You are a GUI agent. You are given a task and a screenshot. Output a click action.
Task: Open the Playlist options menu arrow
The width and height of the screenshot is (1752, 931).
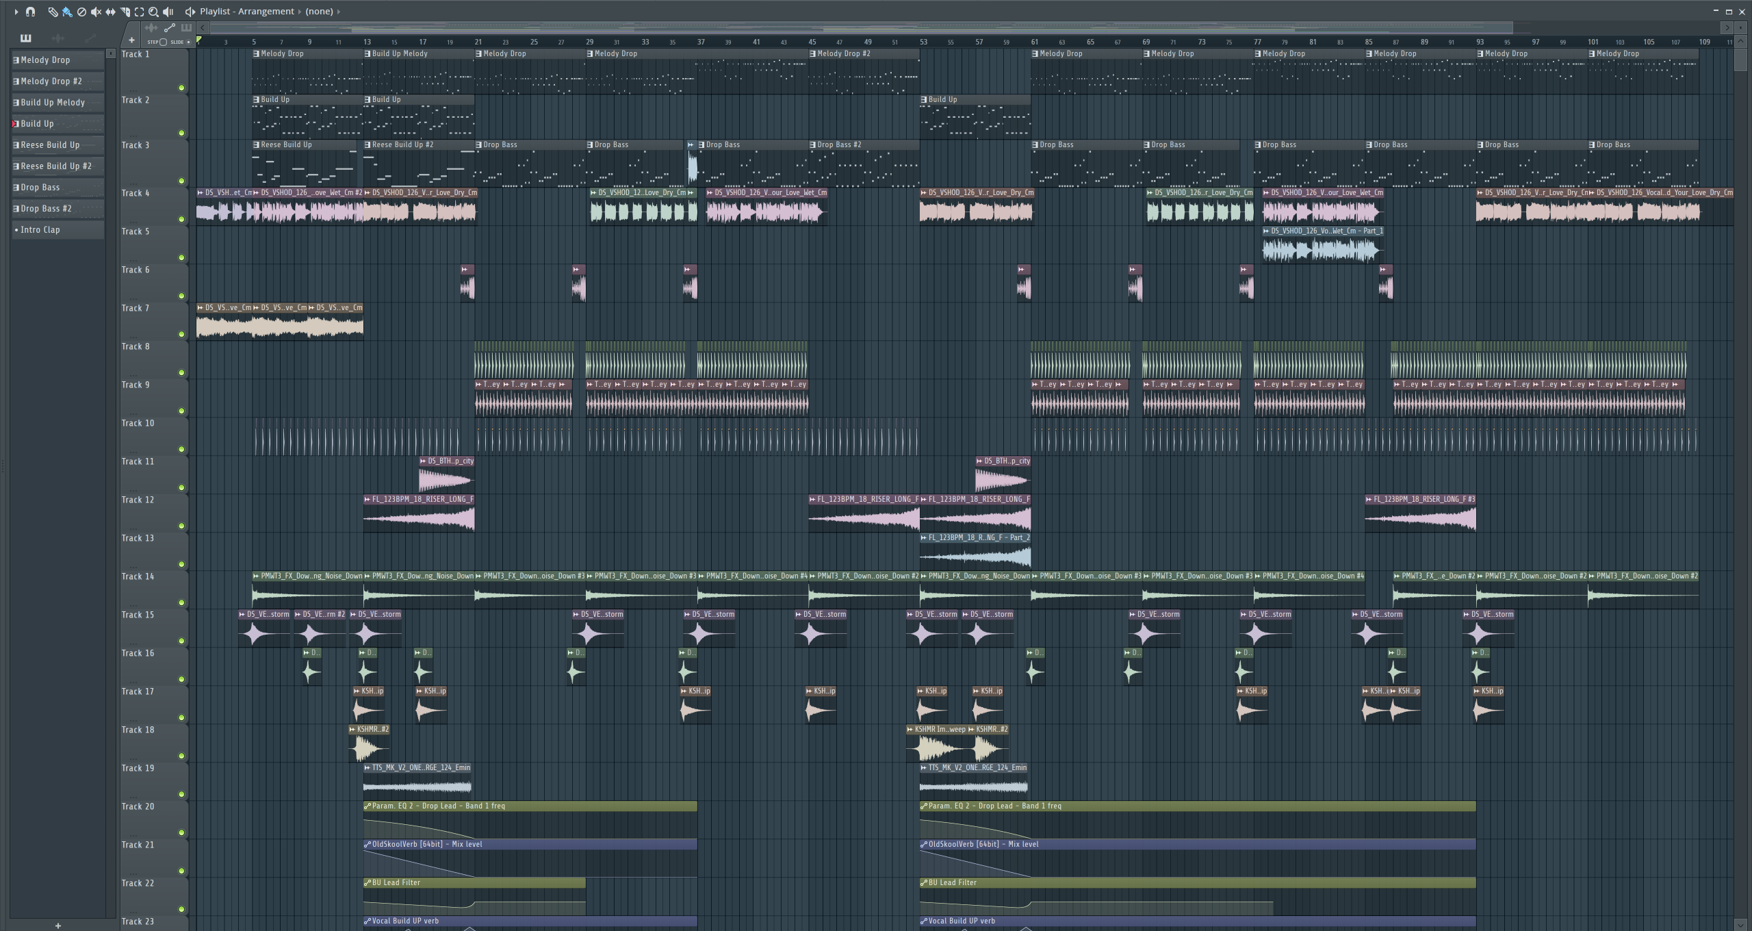(x=16, y=12)
